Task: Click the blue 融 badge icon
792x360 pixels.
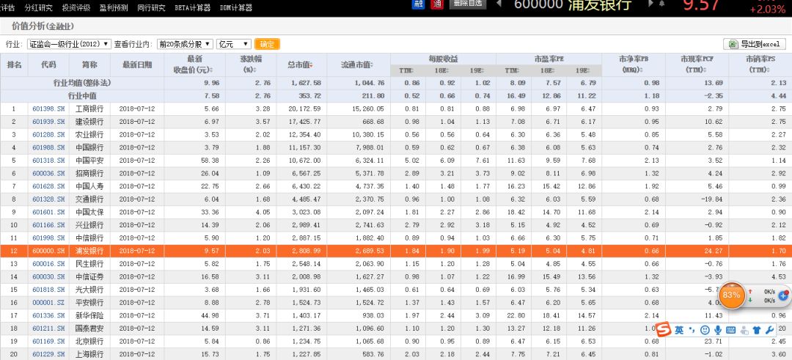Action: [x=419, y=4]
